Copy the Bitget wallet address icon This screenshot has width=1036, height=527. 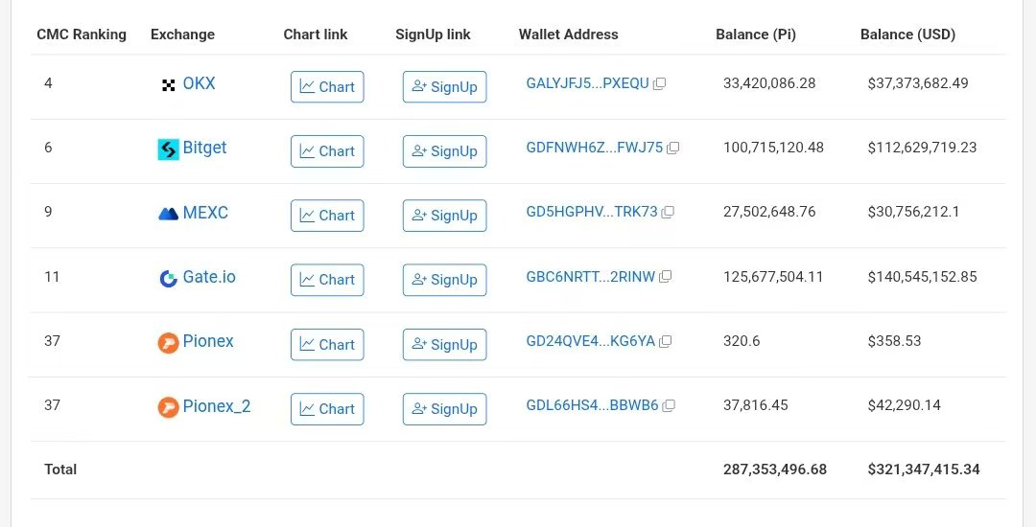[673, 148]
